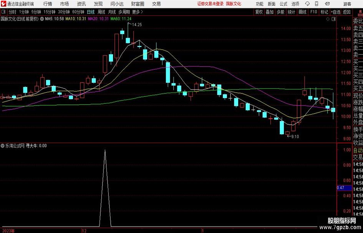The image size is (363, 233).
Task: Open the 资讯 menu
Action: click(81, 4)
